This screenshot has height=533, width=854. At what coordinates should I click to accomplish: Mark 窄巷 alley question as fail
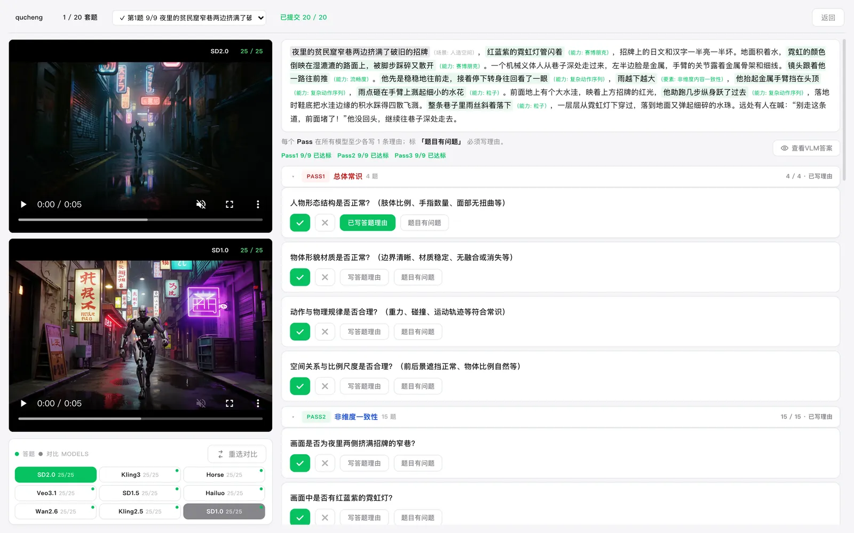(x=325, y=463)
